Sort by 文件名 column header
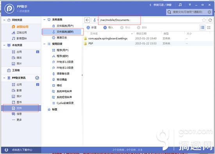This screenshot has width=215, height=154. [94, 34]
